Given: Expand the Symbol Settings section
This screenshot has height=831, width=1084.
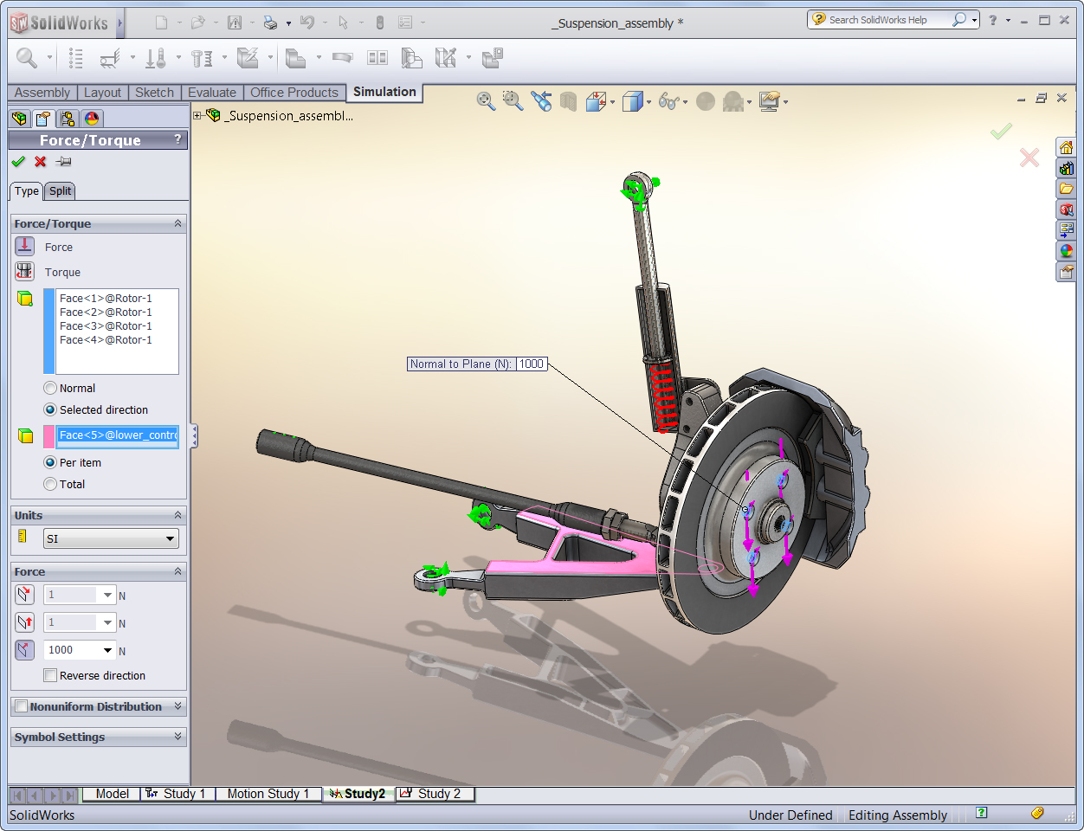Looking at the screenshot, I should coord(177,737).
